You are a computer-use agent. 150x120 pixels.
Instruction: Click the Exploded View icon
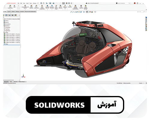pyautogui.click(x=65, y=7)
